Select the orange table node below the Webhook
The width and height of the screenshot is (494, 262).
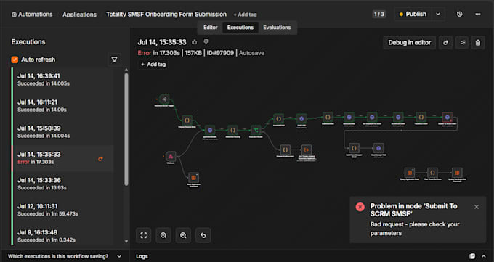(x=193, y=178)
